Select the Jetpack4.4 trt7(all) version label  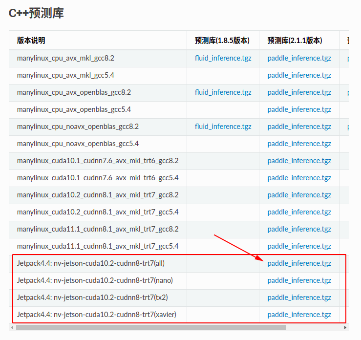point(91,264)
